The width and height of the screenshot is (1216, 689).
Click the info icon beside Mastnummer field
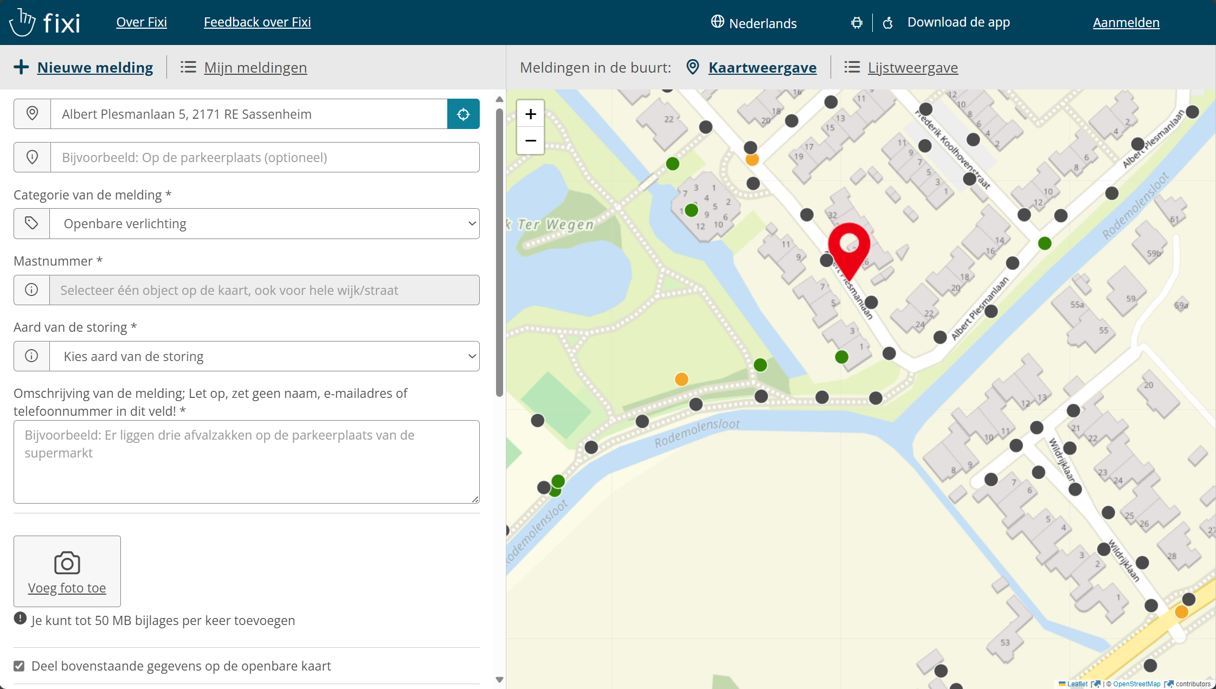click(x=31, y=290)
